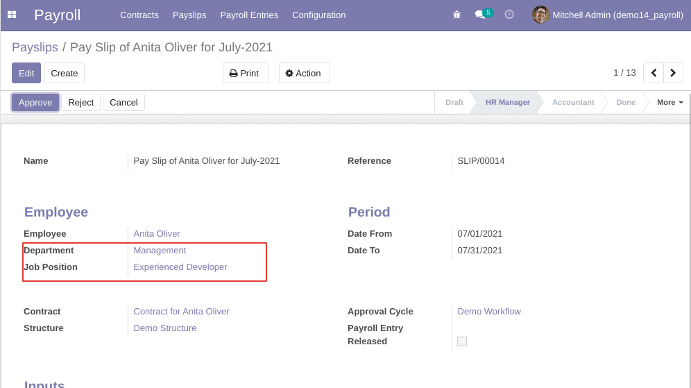Select the Accountant status stage
The width and height of the screenshot is (691, 388).
point(572,102)
